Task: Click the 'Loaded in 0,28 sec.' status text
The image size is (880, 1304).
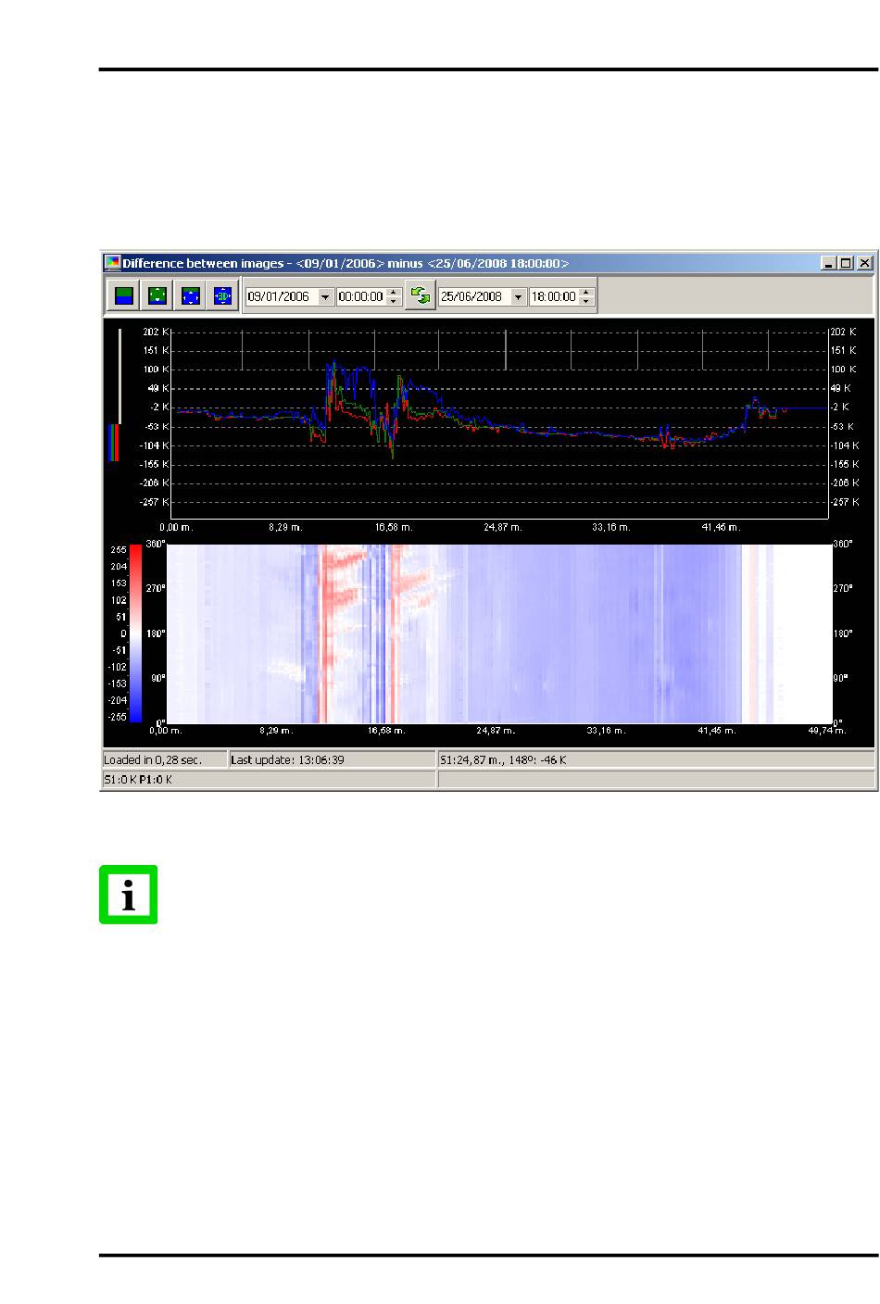Action: 153,760
